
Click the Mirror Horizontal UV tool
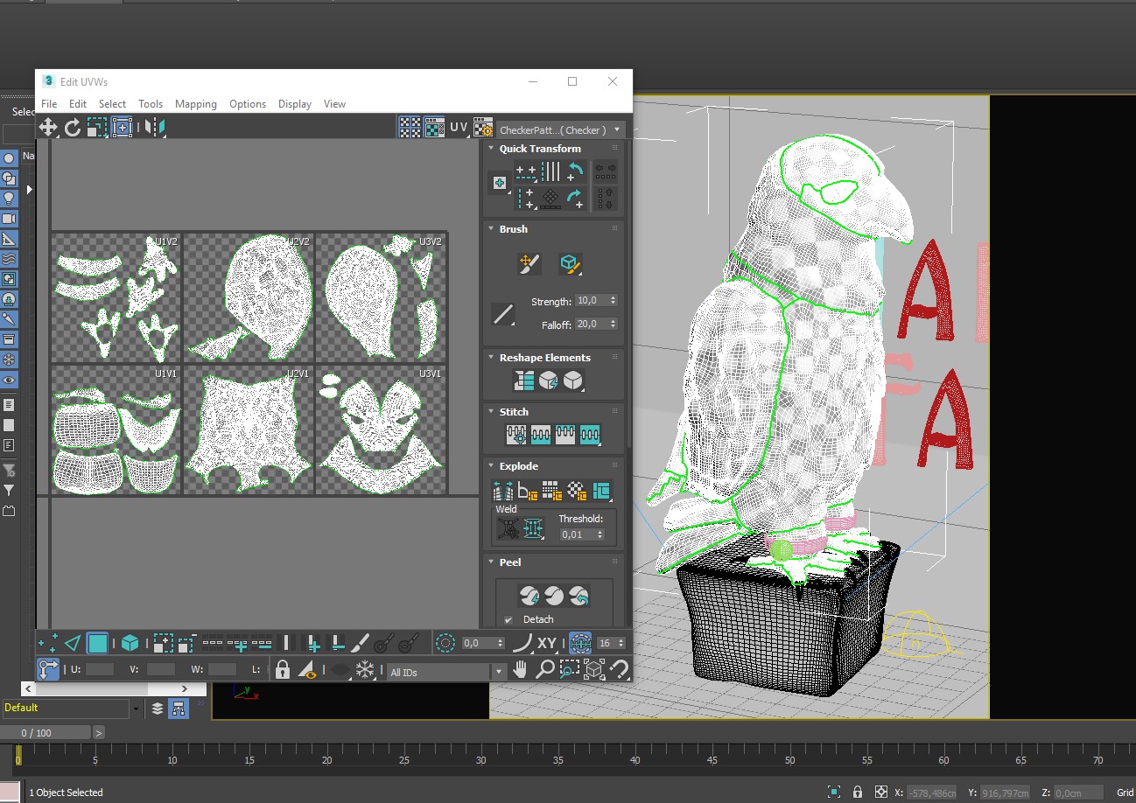(154, 128)
